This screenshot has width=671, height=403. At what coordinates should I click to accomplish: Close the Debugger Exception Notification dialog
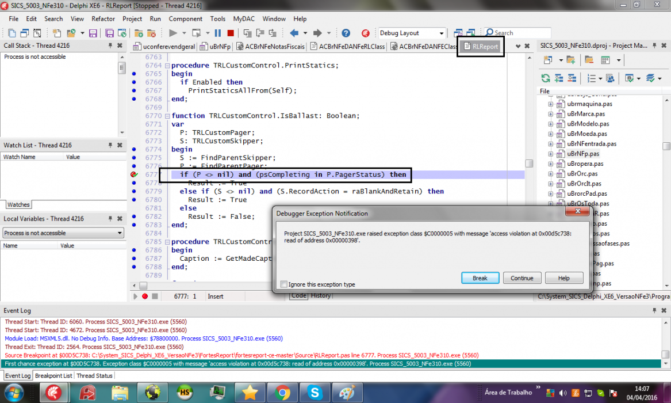[578, 211]
